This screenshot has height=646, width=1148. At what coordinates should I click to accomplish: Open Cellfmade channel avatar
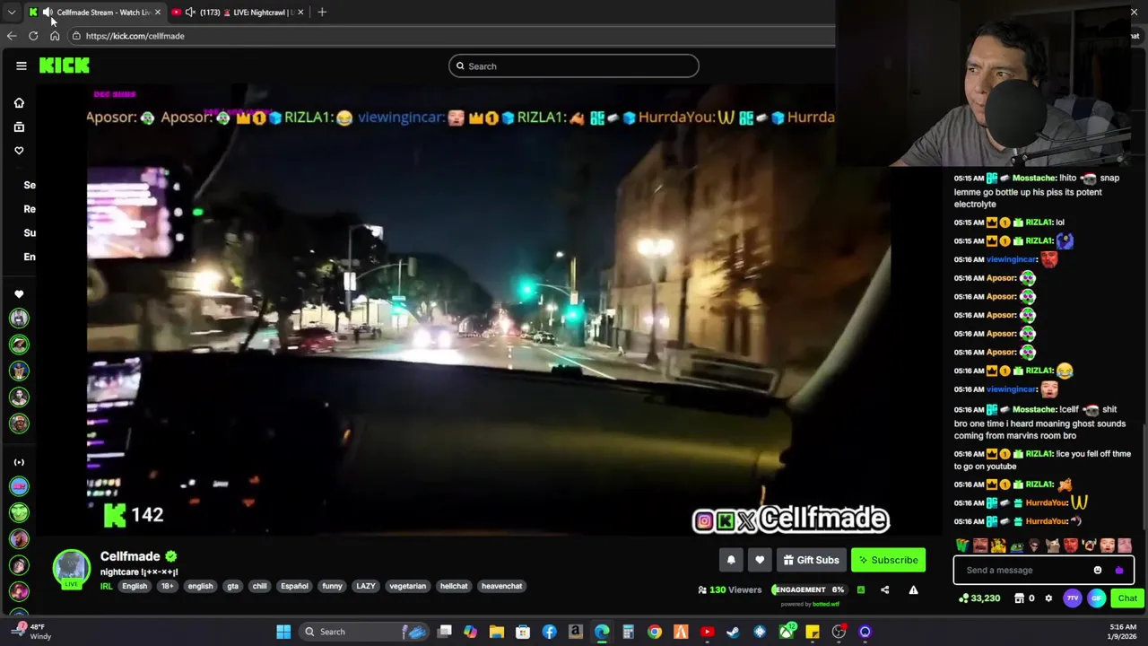click(x=71, y=567)
